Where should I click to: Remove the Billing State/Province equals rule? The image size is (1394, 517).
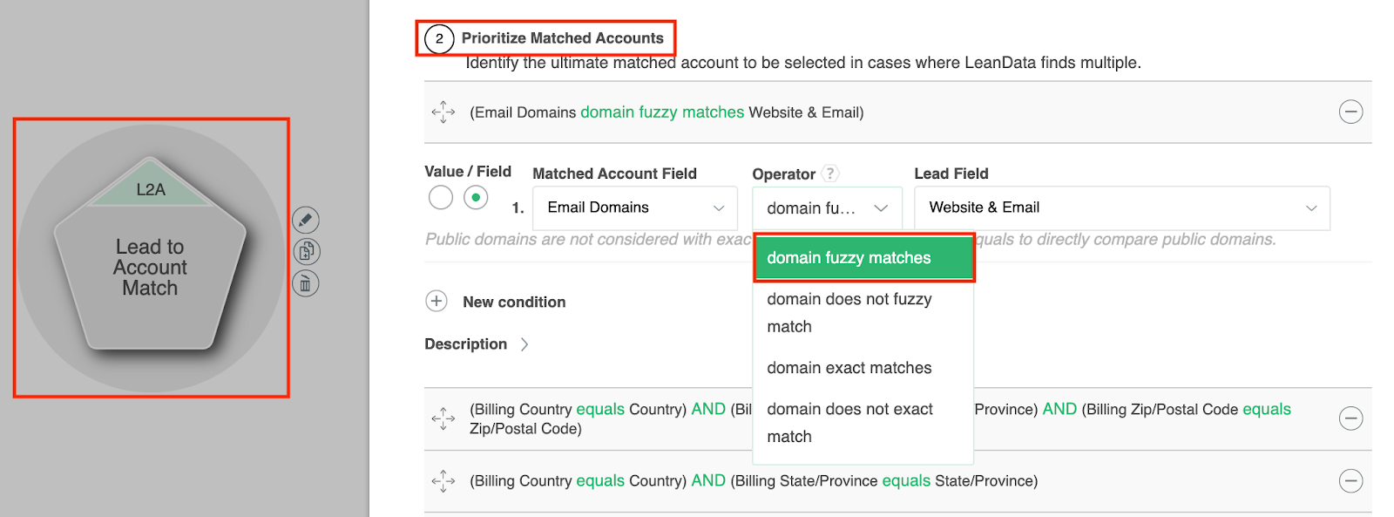[1350, 480]
